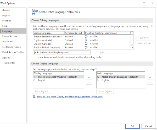Click the Add button for editing languages
Image resolution: width=157 pixels, height=130 pixels.
pyautogui.click(x=102, y=52)
